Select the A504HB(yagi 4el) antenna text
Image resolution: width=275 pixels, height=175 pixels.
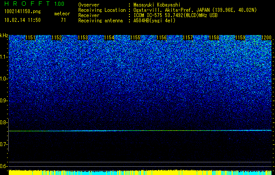[x=154, y=21]
